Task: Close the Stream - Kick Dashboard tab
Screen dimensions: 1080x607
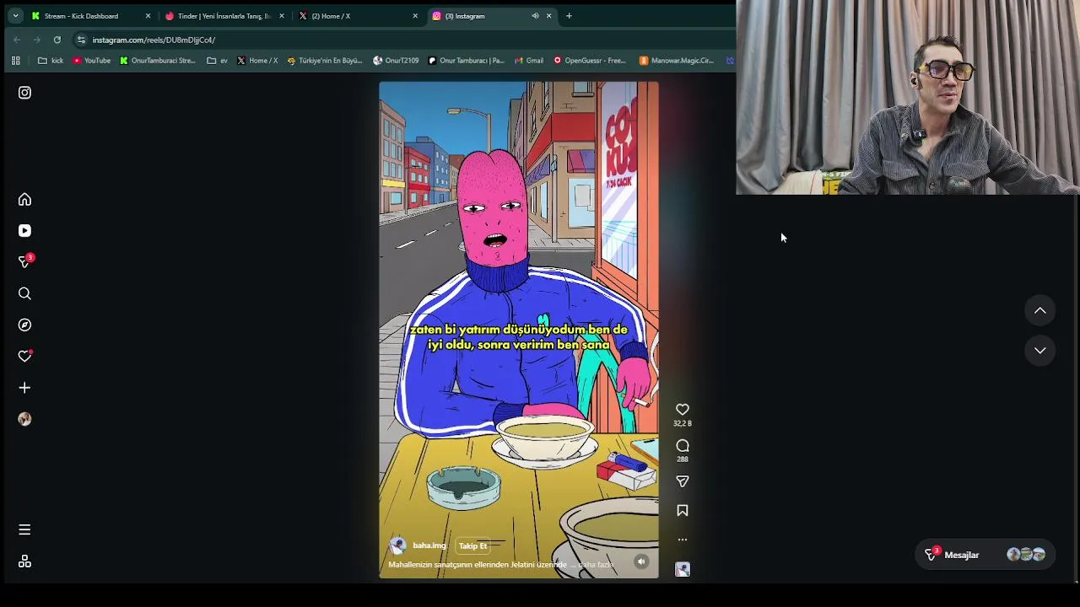Action: click(x=148, y=16)
